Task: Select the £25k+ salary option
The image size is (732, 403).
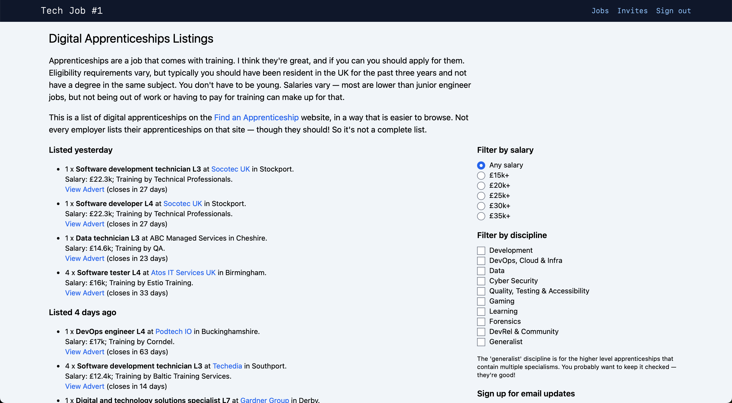Action: 481,196
